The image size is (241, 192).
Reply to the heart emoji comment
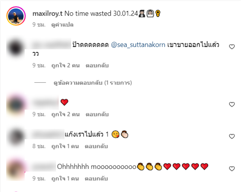[x=97, y=114]
